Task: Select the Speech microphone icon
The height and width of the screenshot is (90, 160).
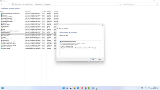Action: point(1,37)
